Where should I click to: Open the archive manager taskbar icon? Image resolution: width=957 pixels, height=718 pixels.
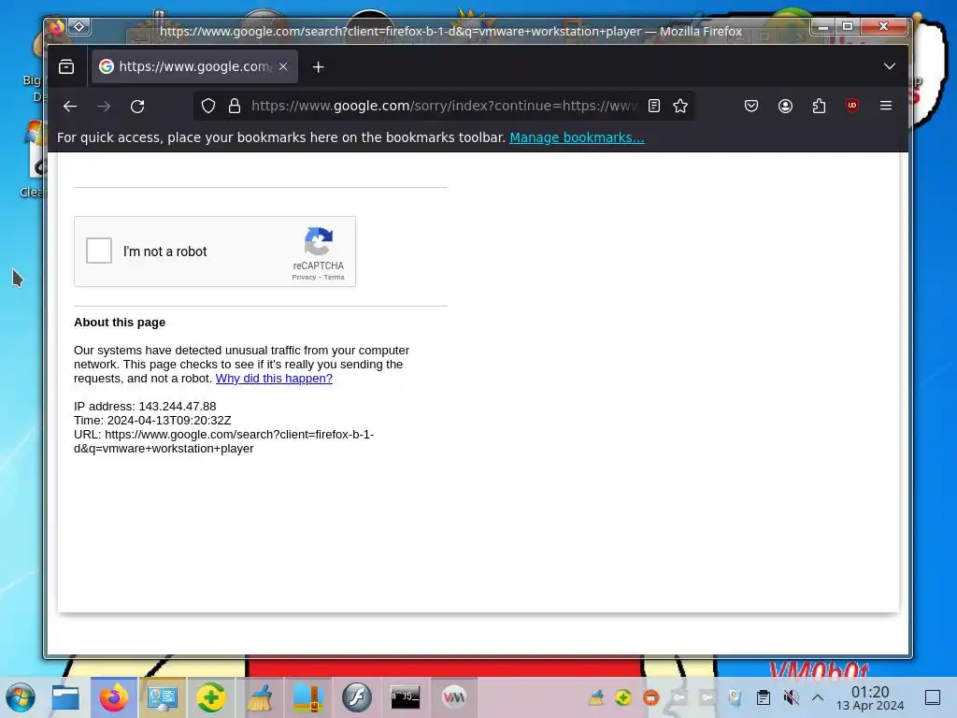coord(308,697)
